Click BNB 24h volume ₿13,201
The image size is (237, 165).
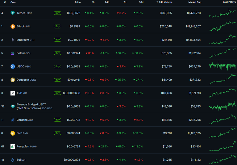(x=167, y=133)
